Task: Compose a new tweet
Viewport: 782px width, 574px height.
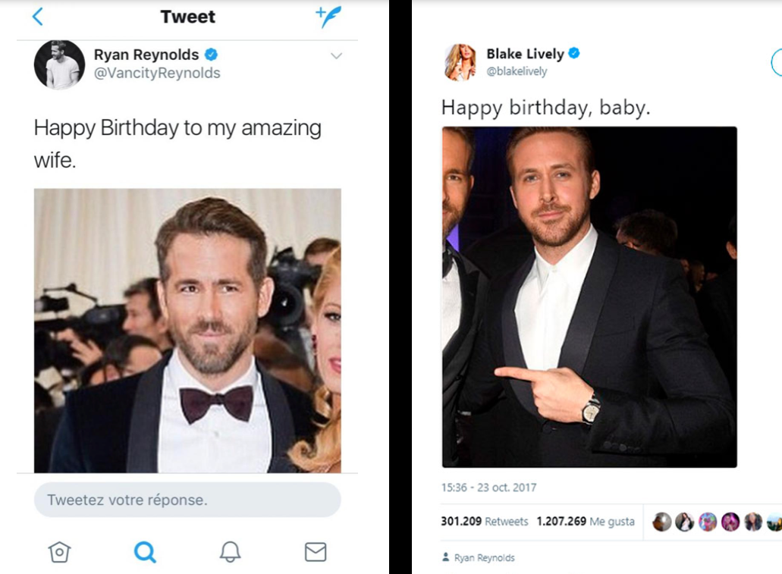Action: [x=329, y=16]
